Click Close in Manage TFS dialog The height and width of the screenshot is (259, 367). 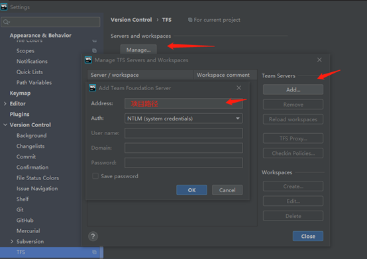pyautogui.click(x=308, y=236)
